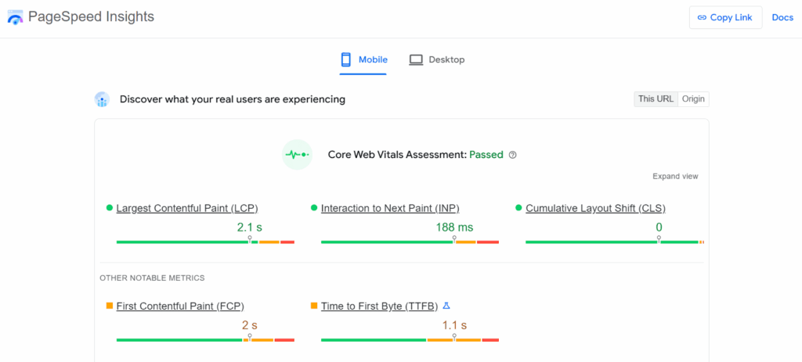Switch to the Desktop tab
Viewport: 802px width, 362px height.
point(437,59)
